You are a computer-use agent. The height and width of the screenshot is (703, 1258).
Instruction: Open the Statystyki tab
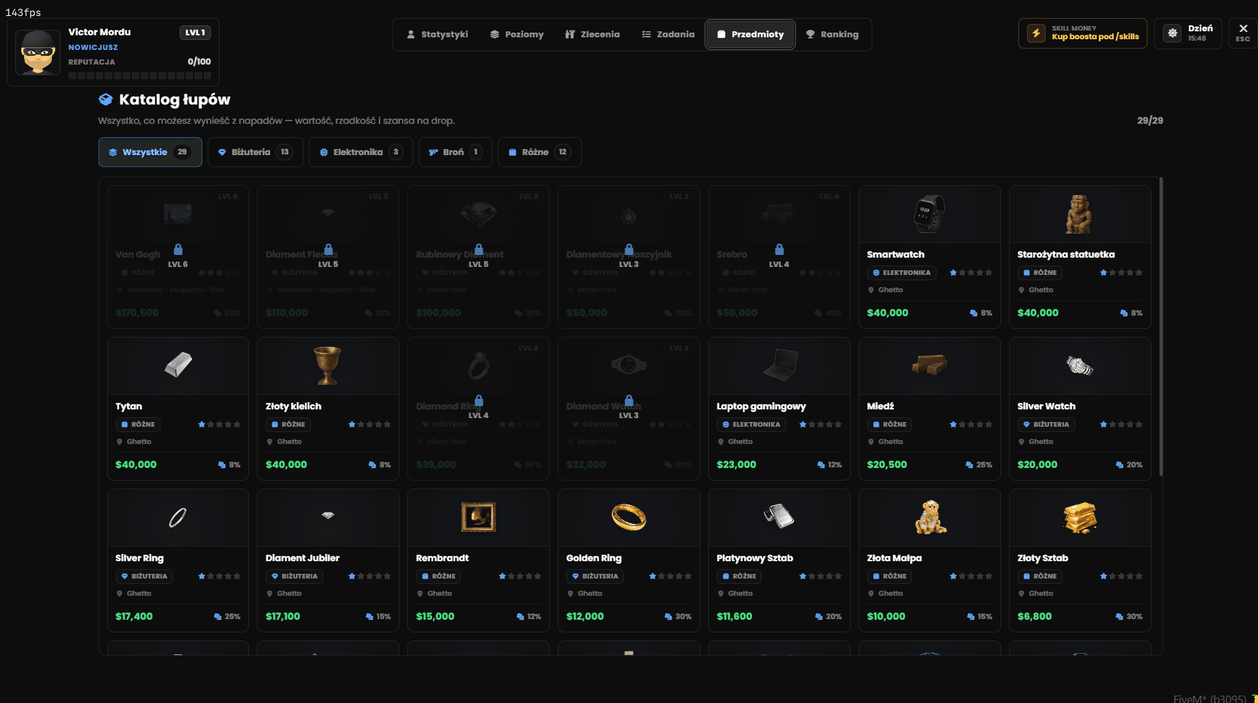pyautogui.click(x=437, y=35)
